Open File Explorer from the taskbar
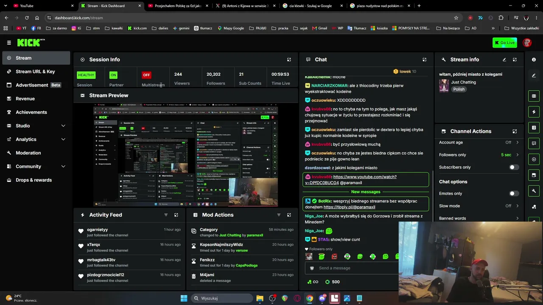Viewport: 543px width, 305px height. [260, 298]
